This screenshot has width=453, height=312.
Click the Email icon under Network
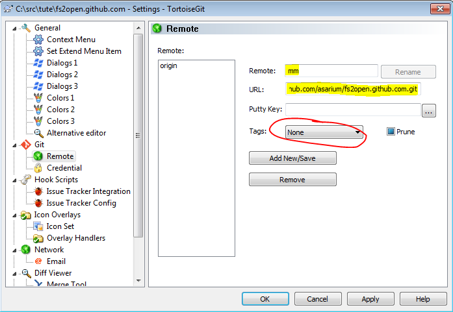(x=38, y=261)
